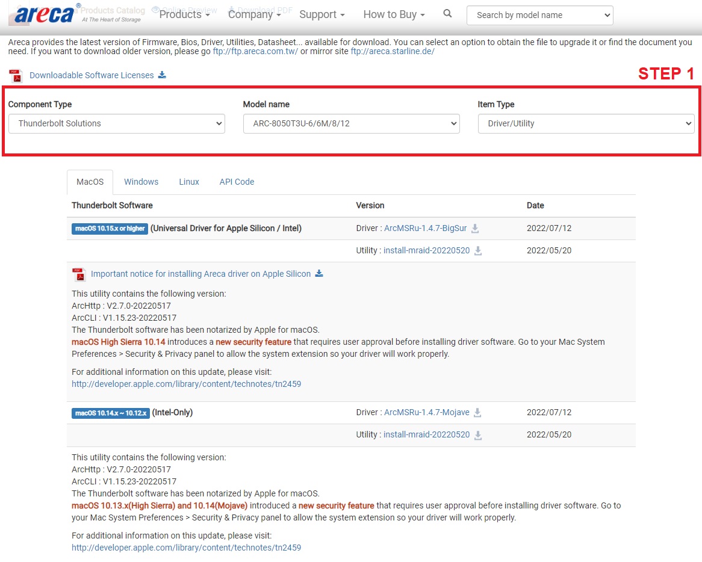Switch to the Linux tab
Viewport: 702px width, 562px height.
189,182
